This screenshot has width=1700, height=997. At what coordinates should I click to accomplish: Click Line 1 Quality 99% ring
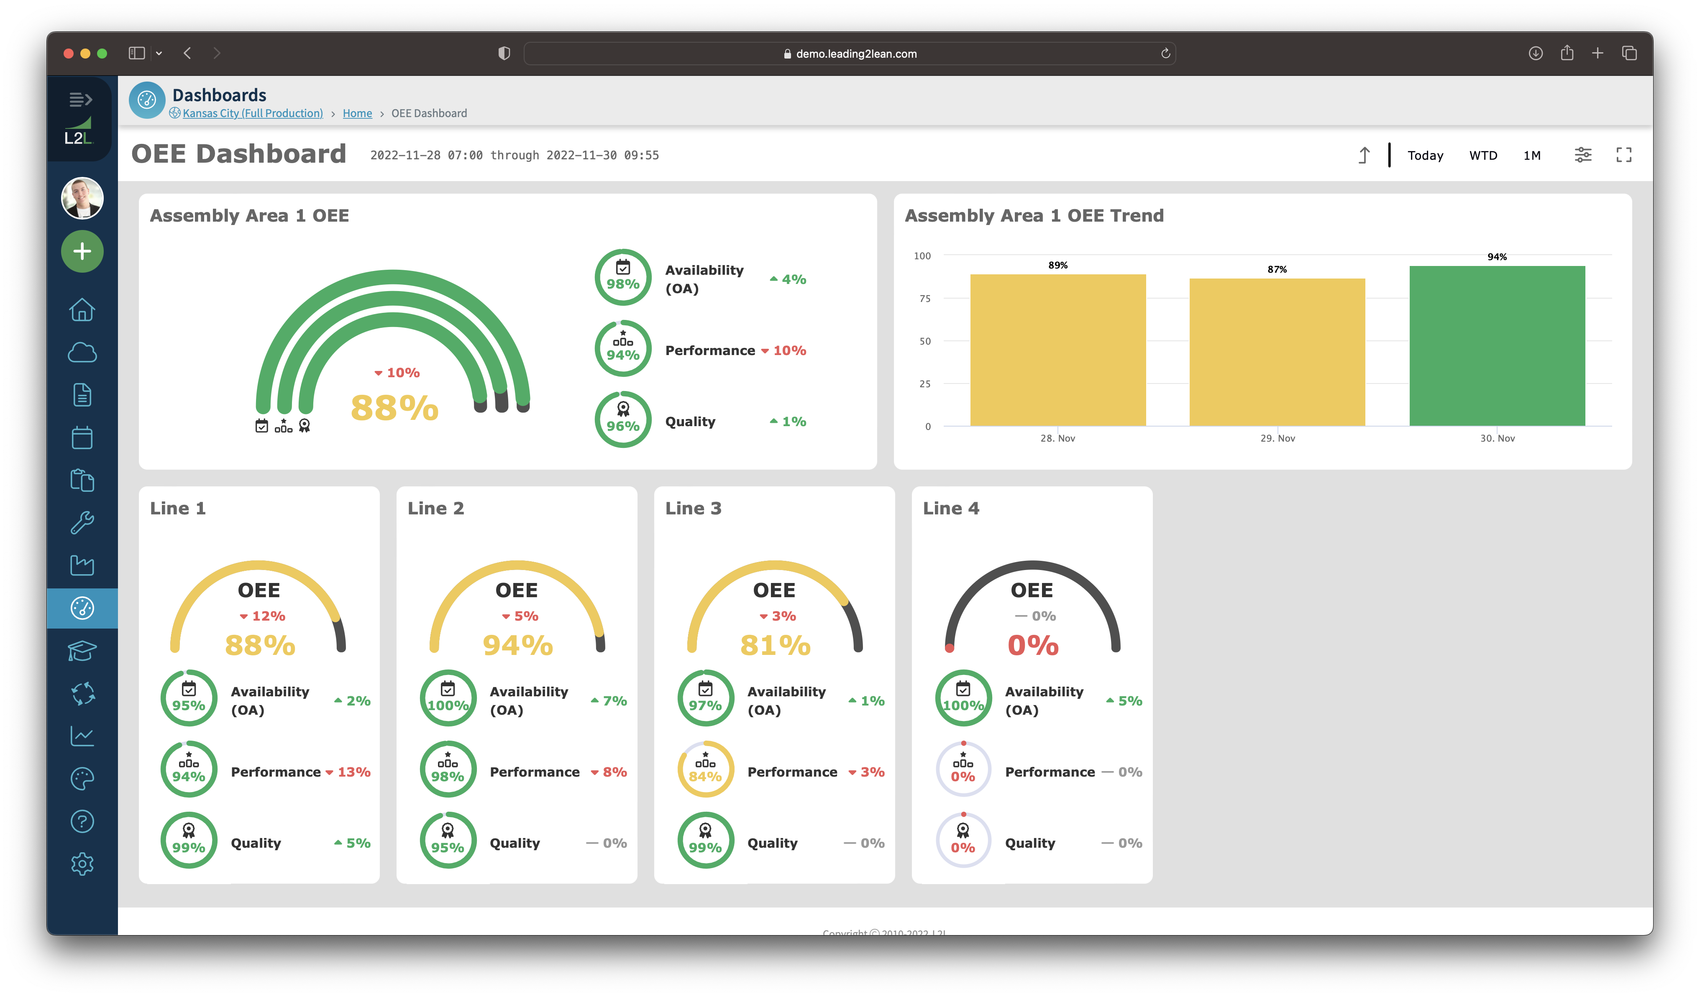(189, 840)
